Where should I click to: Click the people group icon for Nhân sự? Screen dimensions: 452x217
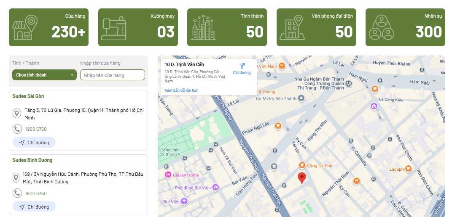(382, 28)
